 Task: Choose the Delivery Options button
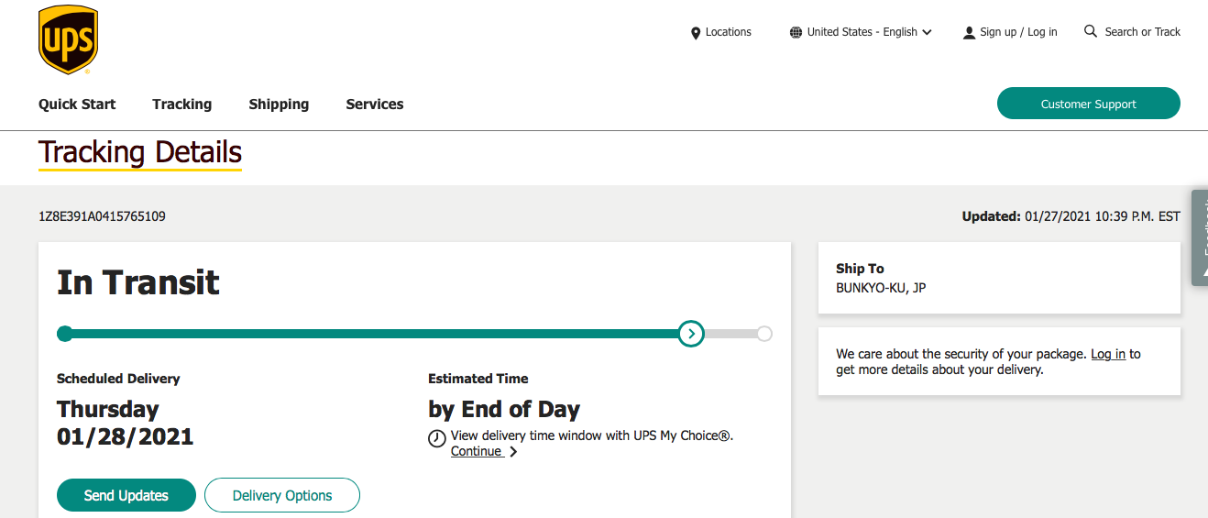(x=282, y=495)
